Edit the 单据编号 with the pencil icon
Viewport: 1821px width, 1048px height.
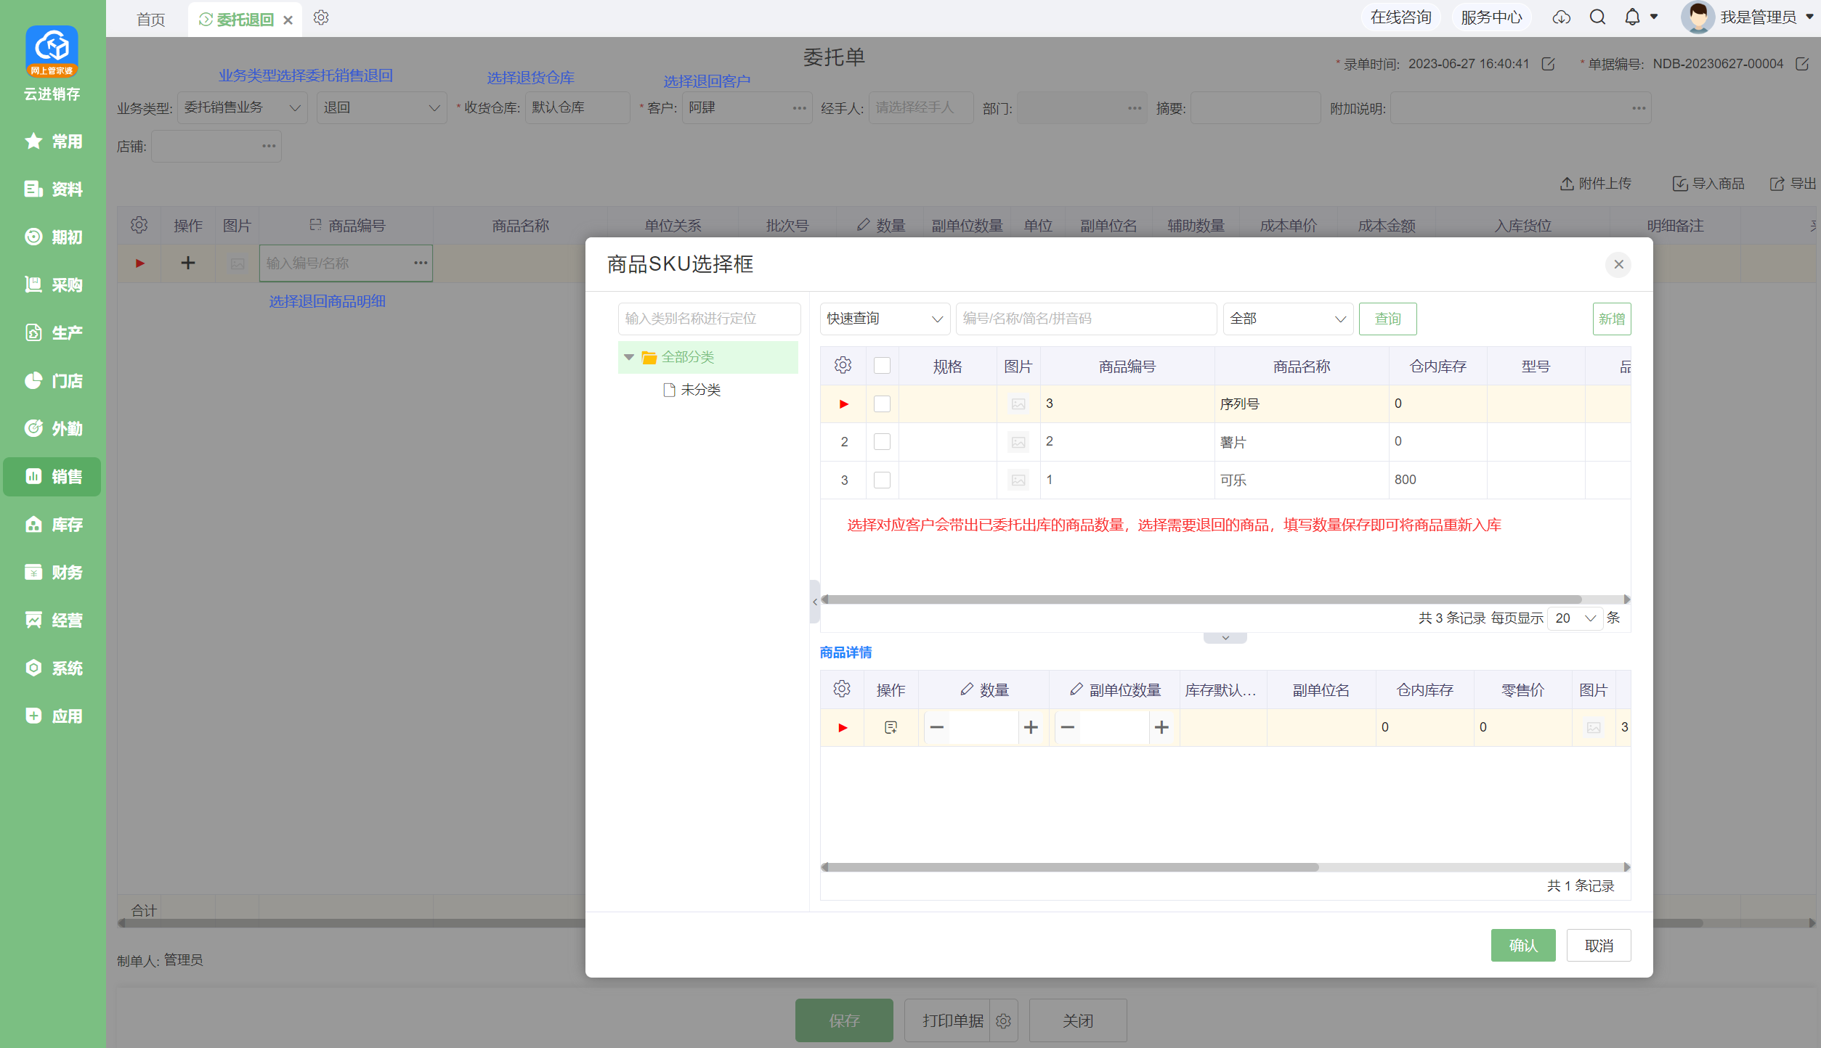click(x=1802, y=64)
